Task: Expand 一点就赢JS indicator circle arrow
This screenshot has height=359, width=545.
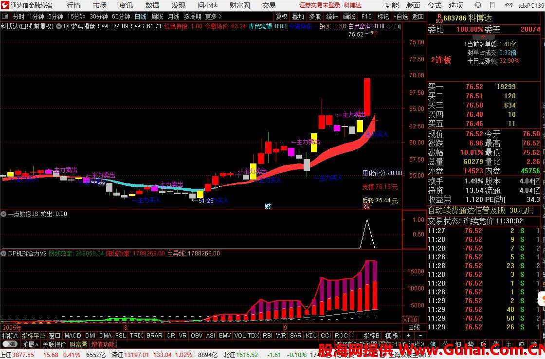Action: [x=3, y=214]
